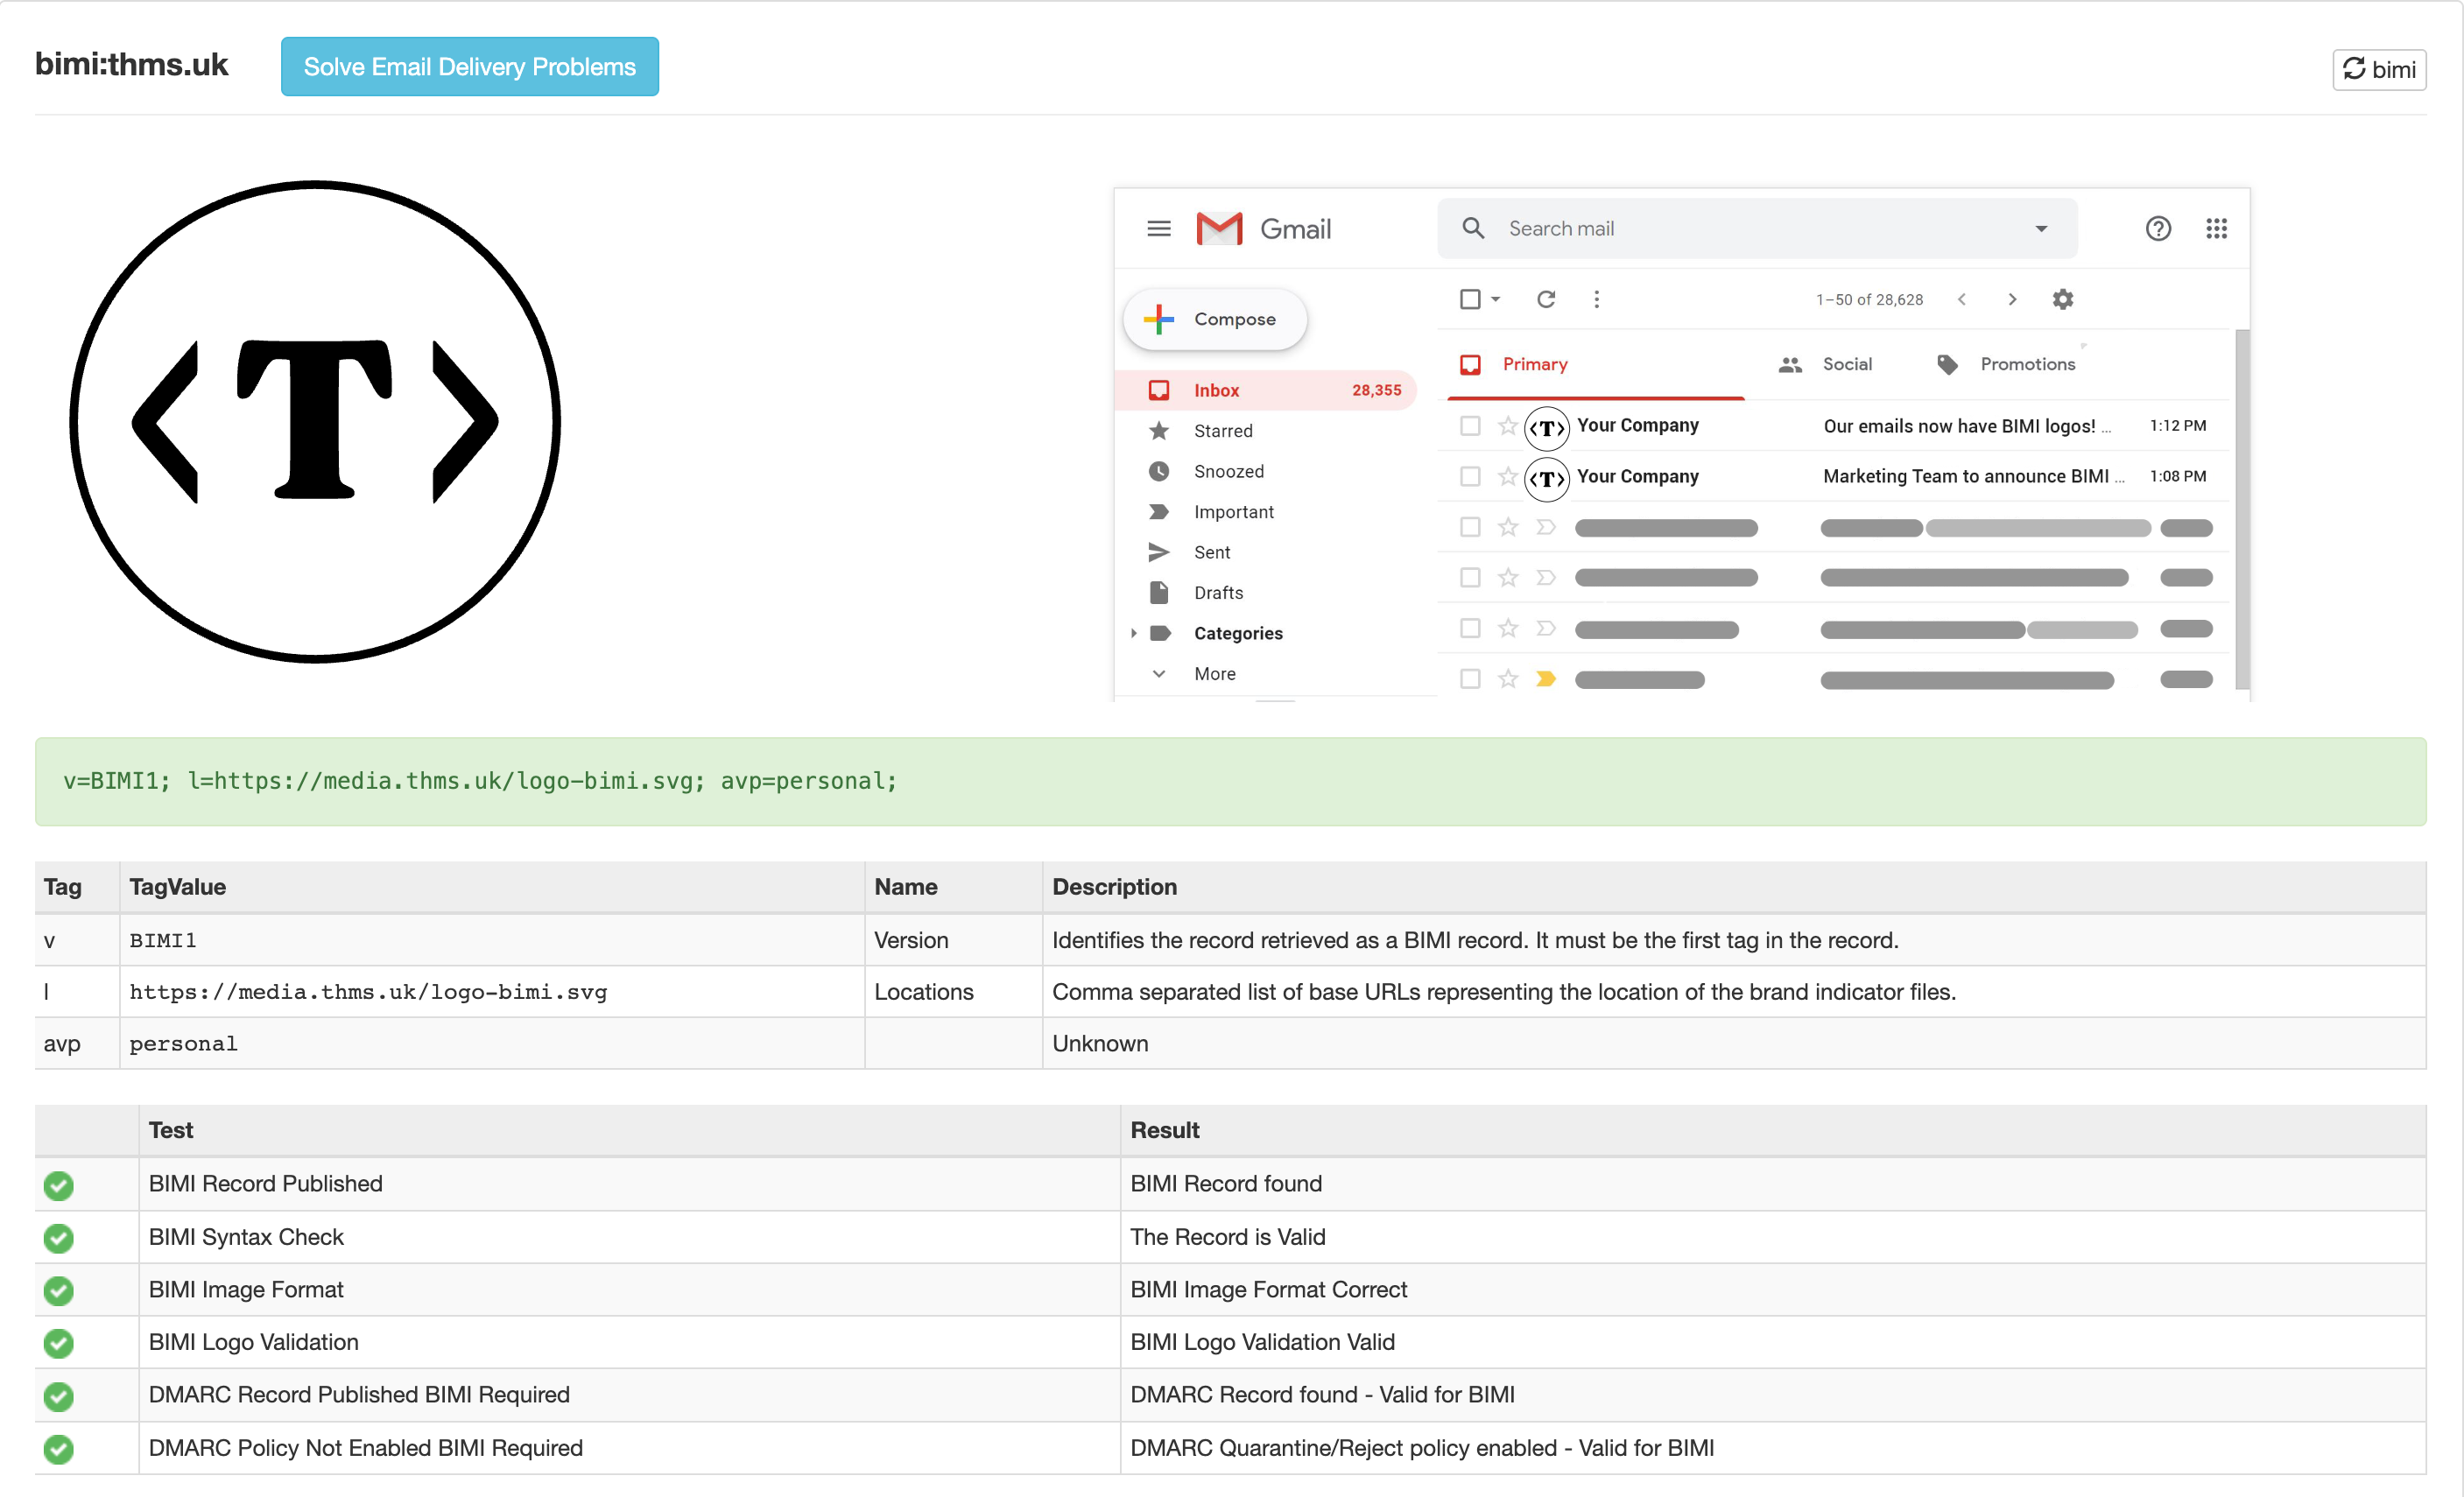This screenshot has height=1497, width=2464.
Task: Open the Important folder
Action: click(x=1233, y=512)
